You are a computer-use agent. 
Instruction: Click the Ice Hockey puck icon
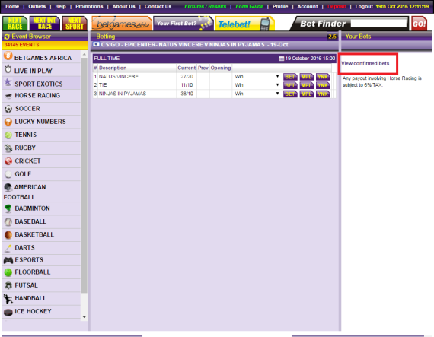[x=8, y=312]
